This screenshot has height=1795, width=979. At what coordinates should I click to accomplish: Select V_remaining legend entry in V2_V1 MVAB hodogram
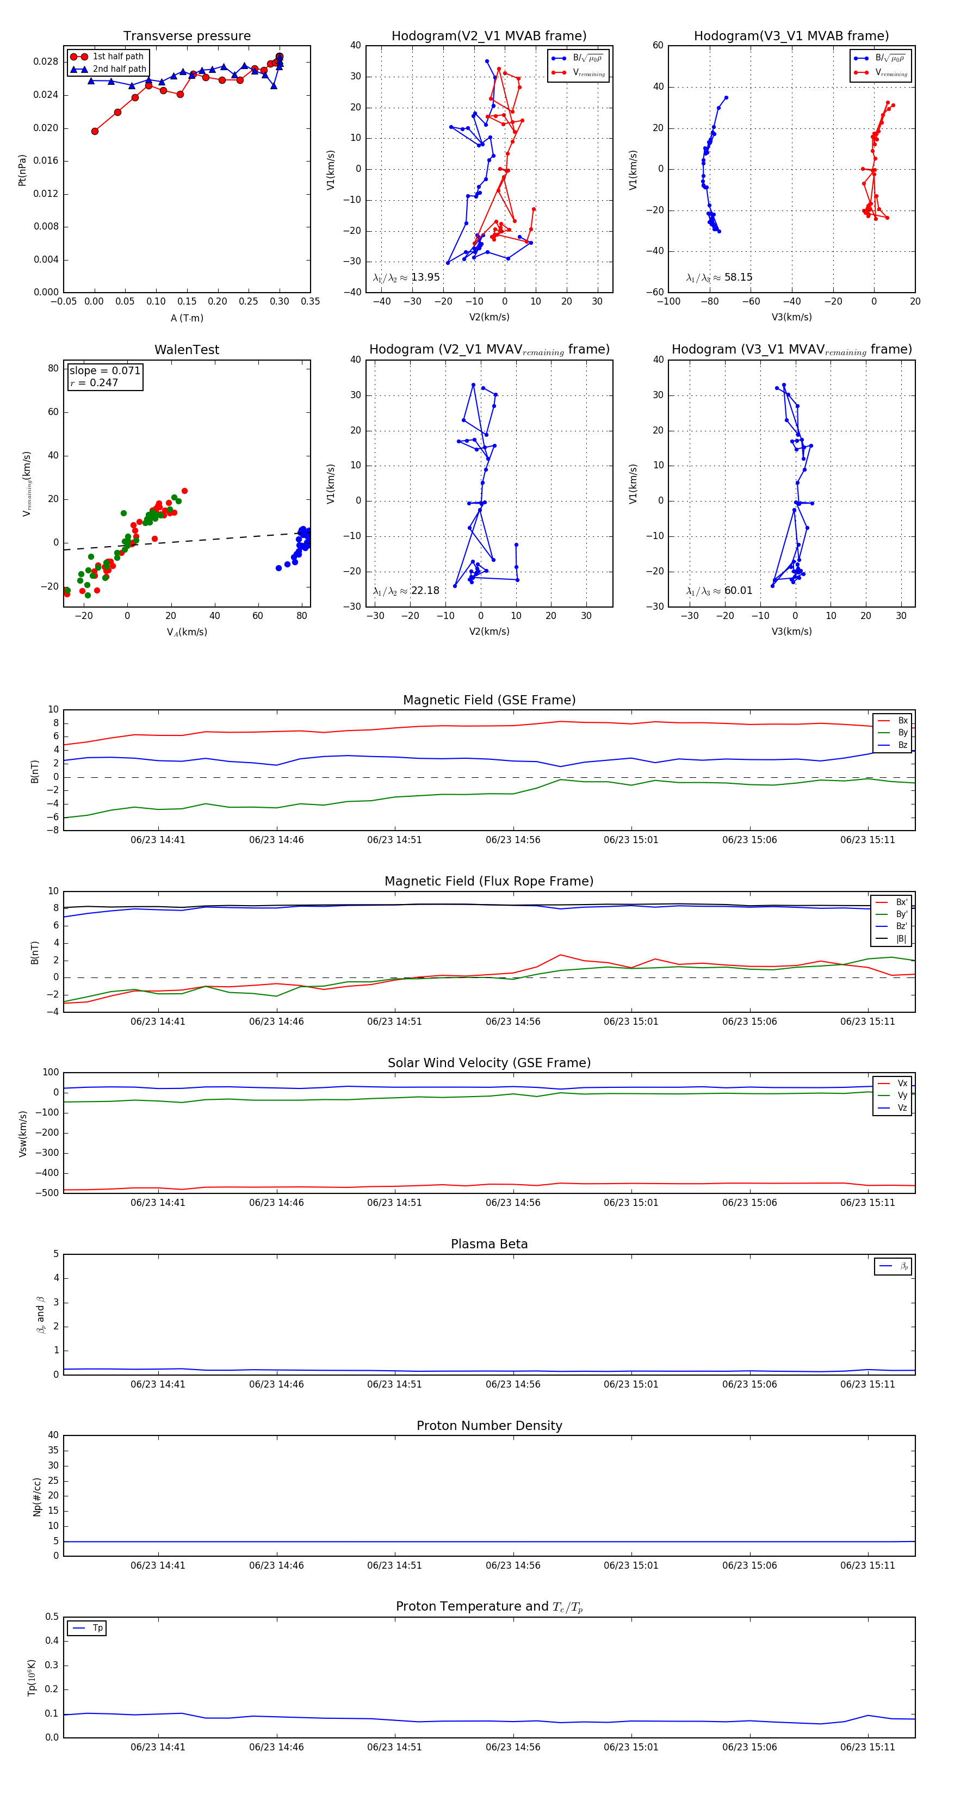tap(578, 72)
